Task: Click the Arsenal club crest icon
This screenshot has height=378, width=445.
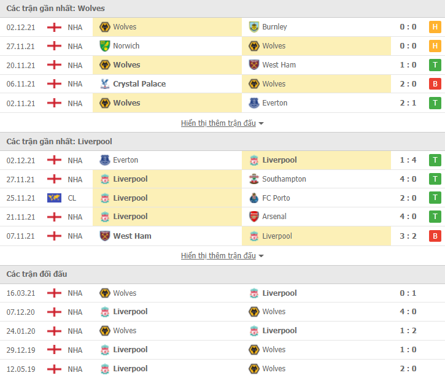Action: coord(253,217)
